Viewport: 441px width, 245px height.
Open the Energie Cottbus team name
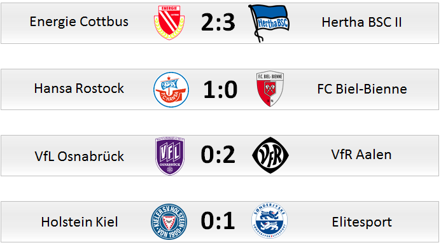tap(79, 22)
